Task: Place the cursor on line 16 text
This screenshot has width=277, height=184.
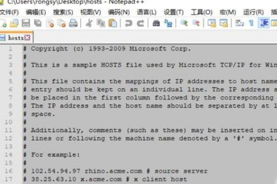Action: (x=116, y=171)
